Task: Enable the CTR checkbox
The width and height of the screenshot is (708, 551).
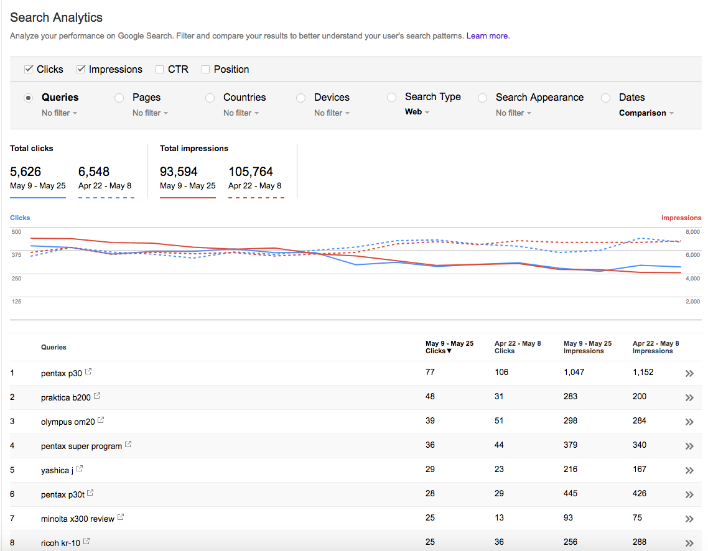Action: point(159,69)
